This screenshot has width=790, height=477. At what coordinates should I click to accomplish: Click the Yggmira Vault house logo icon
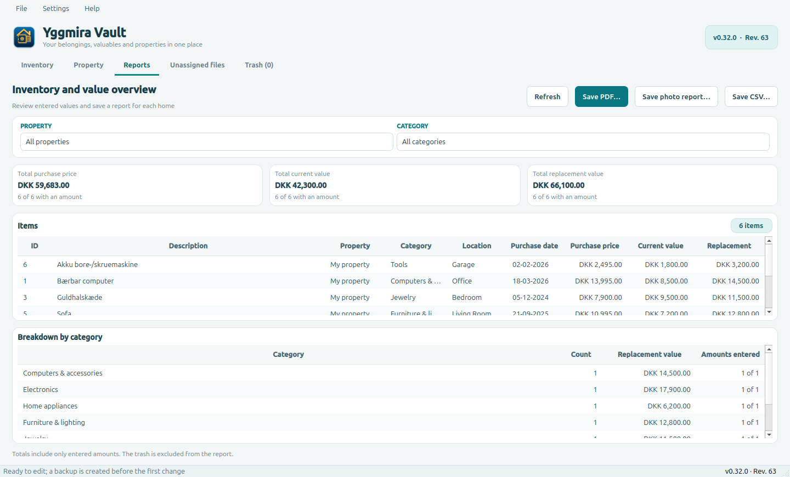(24, 37)
